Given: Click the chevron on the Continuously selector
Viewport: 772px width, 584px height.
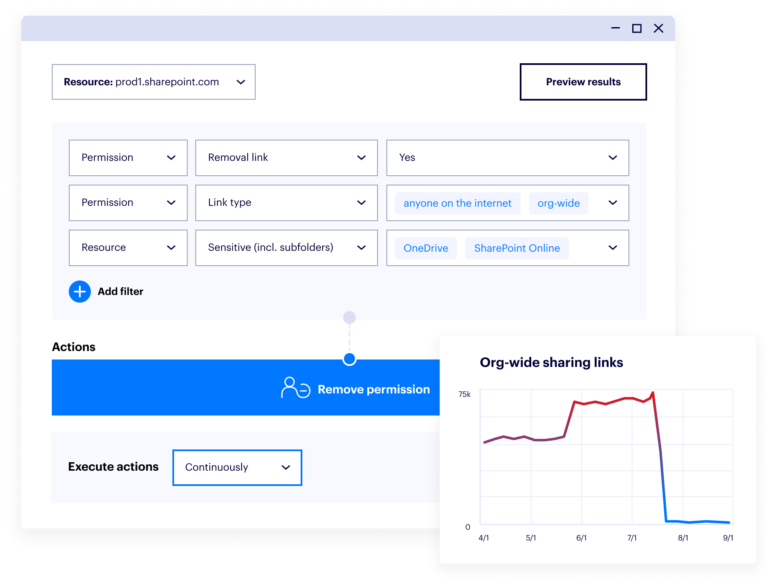Looking at the screenshot, I should point(285,467).
